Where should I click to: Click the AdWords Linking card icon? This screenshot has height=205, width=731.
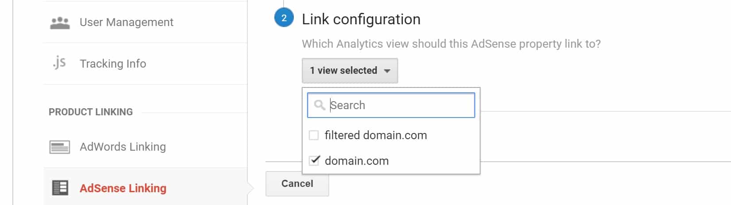click(60, 147)
